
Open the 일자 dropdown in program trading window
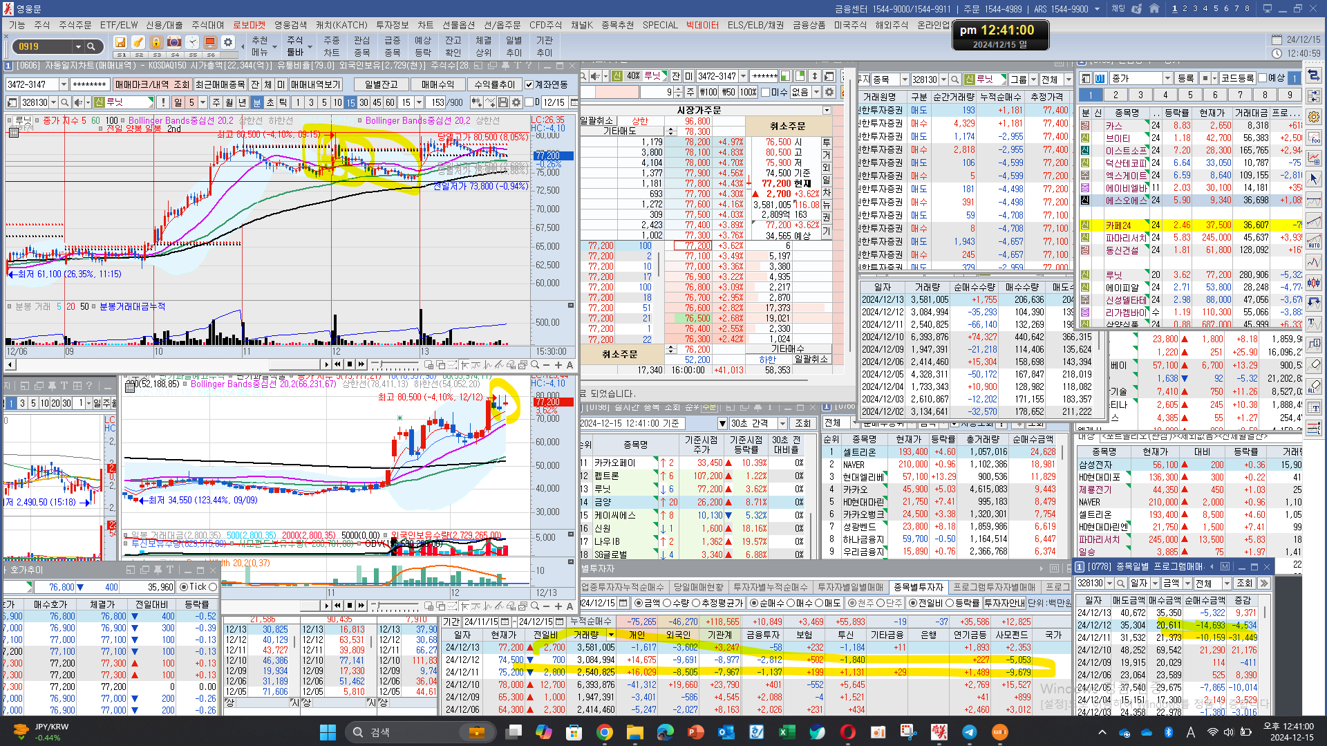(1154, 584)
